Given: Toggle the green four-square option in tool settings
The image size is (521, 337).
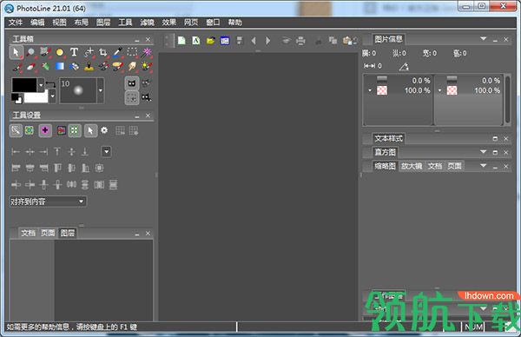Looking at the screenshot, I should [x=75, y=130].
